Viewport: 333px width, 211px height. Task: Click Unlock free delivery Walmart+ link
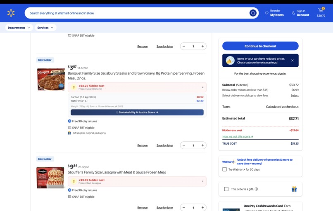pyautogui.click(x=264, y=162)
